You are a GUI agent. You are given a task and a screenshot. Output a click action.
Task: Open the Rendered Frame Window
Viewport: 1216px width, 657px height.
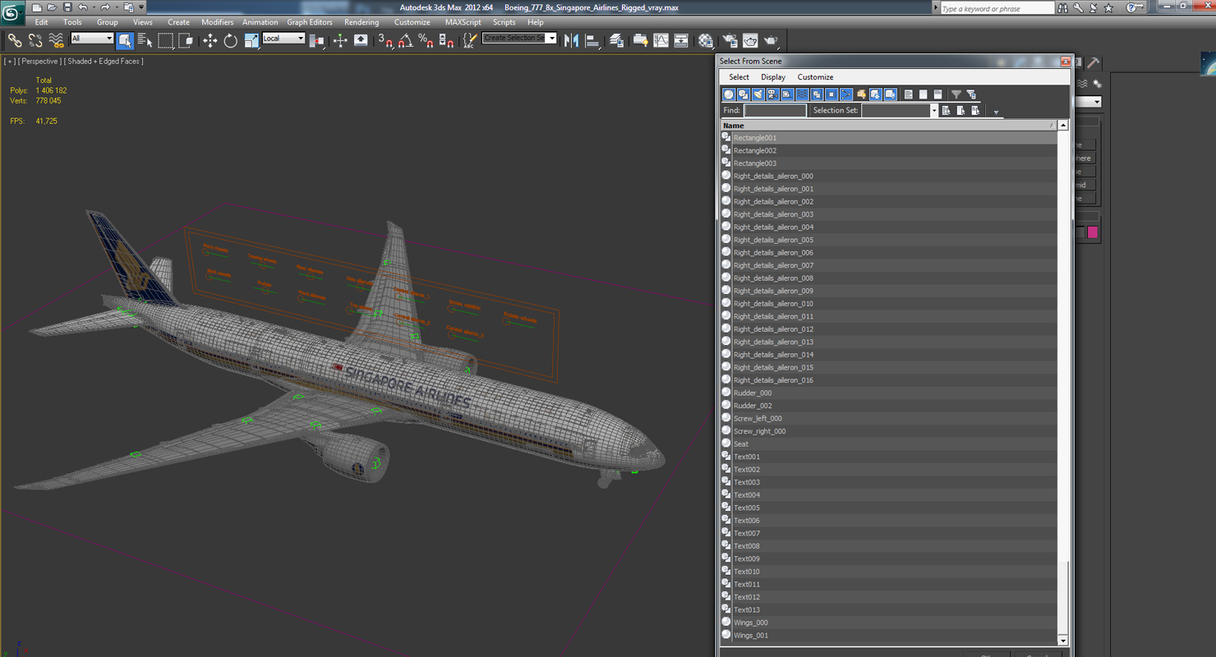(x=750, y=40)
